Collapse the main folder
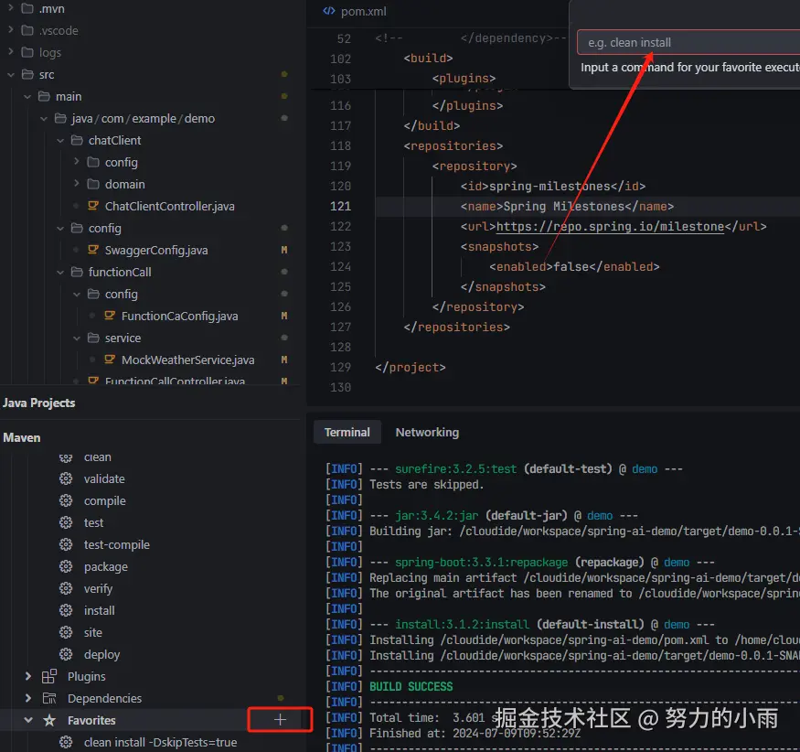The image size is (800, 752). (27, 96)
